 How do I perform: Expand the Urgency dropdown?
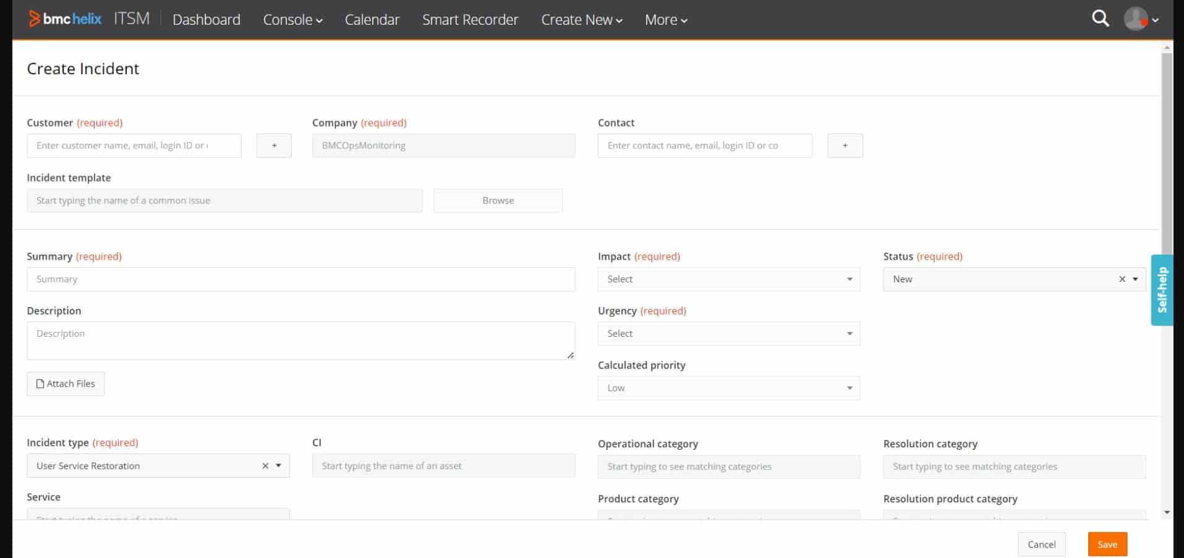728,334
